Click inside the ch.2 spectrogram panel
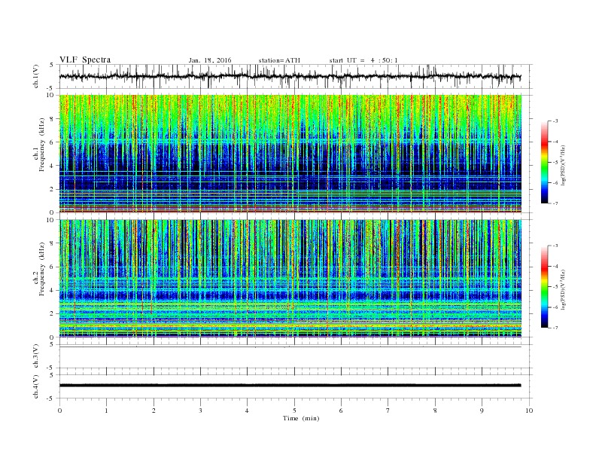 pos(290,279)
